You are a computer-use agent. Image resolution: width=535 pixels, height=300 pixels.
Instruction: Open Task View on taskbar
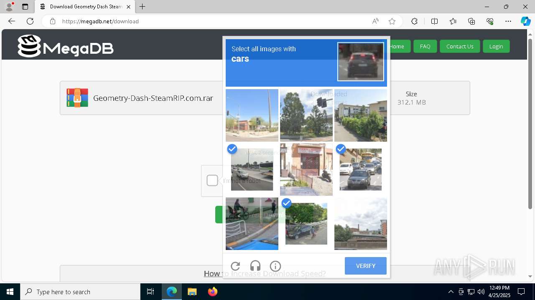tap(150, 292)
